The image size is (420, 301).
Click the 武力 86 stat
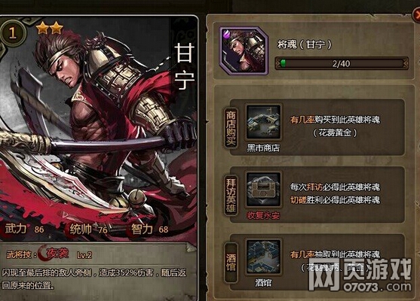click(24, 229)
